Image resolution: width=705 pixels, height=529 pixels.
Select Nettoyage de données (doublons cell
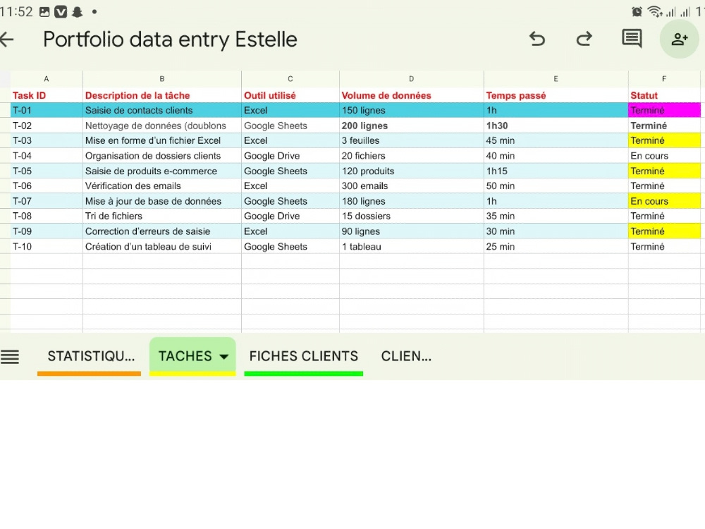tap(162, 126)
